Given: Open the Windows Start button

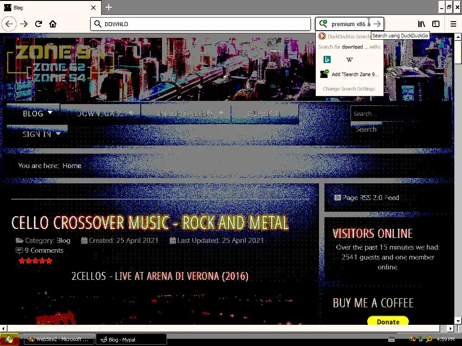Looking at the screenshot, I should coord(9,340).
